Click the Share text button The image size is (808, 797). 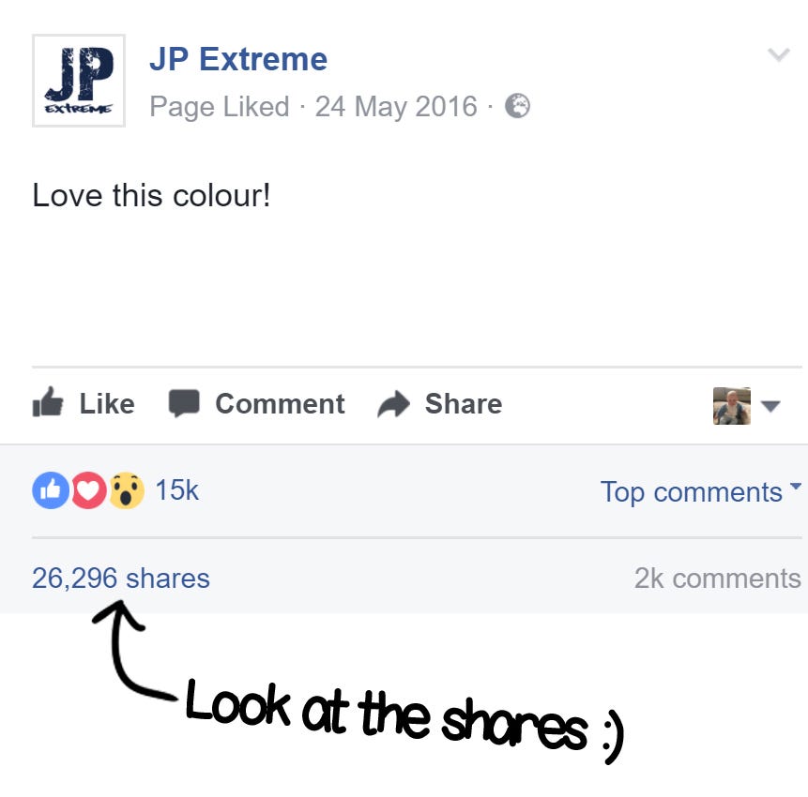(x=464, y=403)
